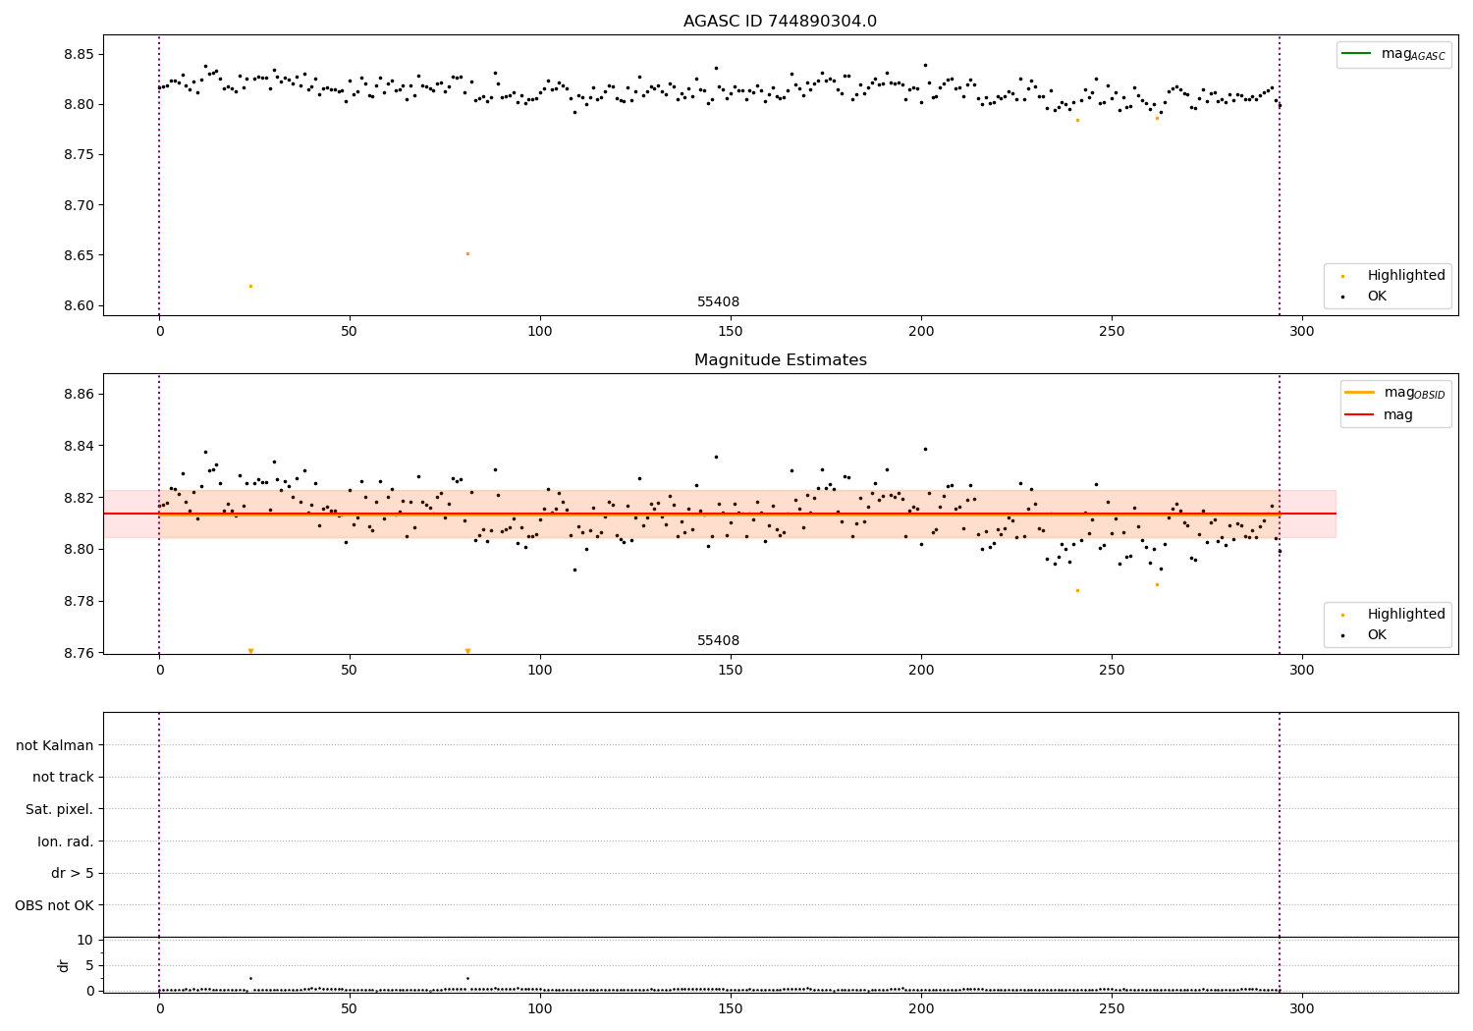Viewport: 1473px width, 1031px height.
Task: Select the Ion. rad. axis label
Action: (66, 841)
